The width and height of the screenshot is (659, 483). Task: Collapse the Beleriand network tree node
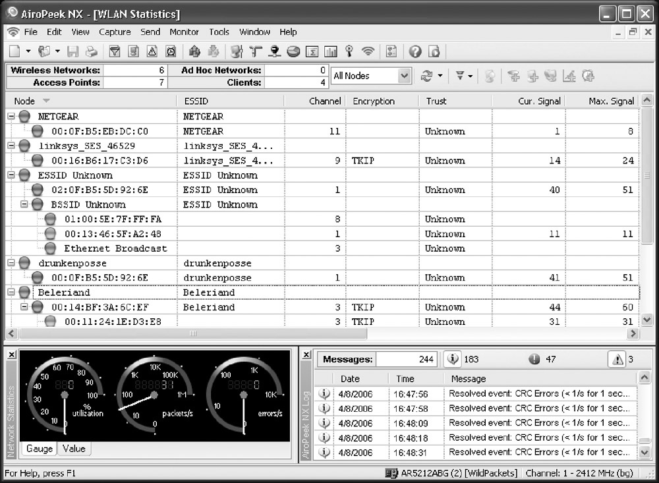tap(11, 292)
